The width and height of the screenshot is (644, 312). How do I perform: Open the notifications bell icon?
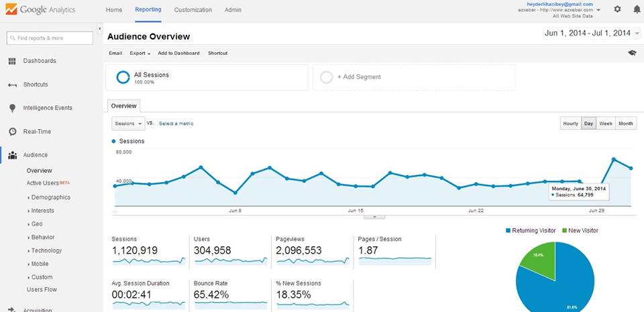coord(637,9)
